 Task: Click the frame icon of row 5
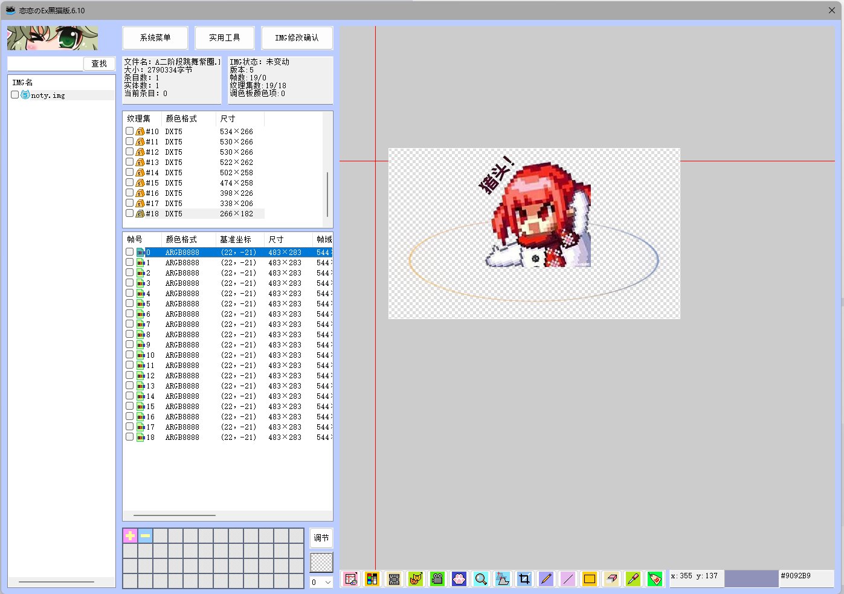pos(141,303)
